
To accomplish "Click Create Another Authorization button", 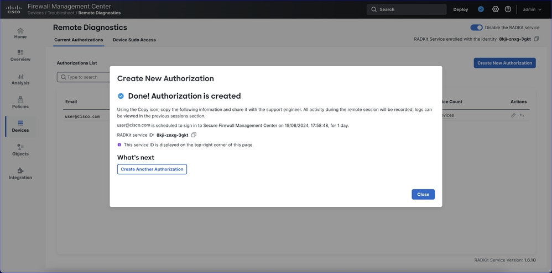I will click(x=152, y=169).
